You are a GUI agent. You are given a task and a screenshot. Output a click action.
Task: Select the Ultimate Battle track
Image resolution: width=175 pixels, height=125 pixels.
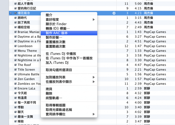(x=28, y=74)
